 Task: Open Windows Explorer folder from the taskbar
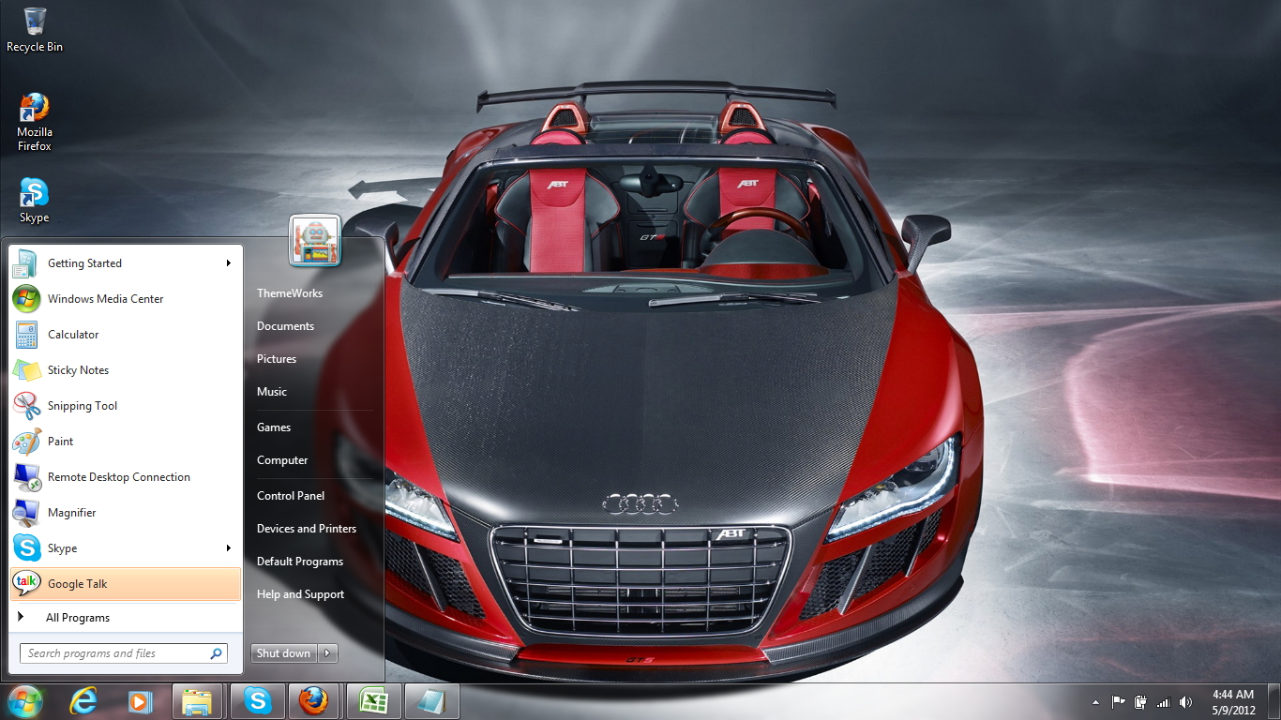198,701
